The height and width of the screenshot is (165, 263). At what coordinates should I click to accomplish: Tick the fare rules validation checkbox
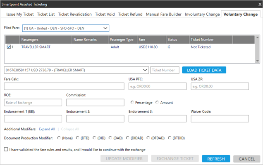pyautogui.click(x=6, y=150)
